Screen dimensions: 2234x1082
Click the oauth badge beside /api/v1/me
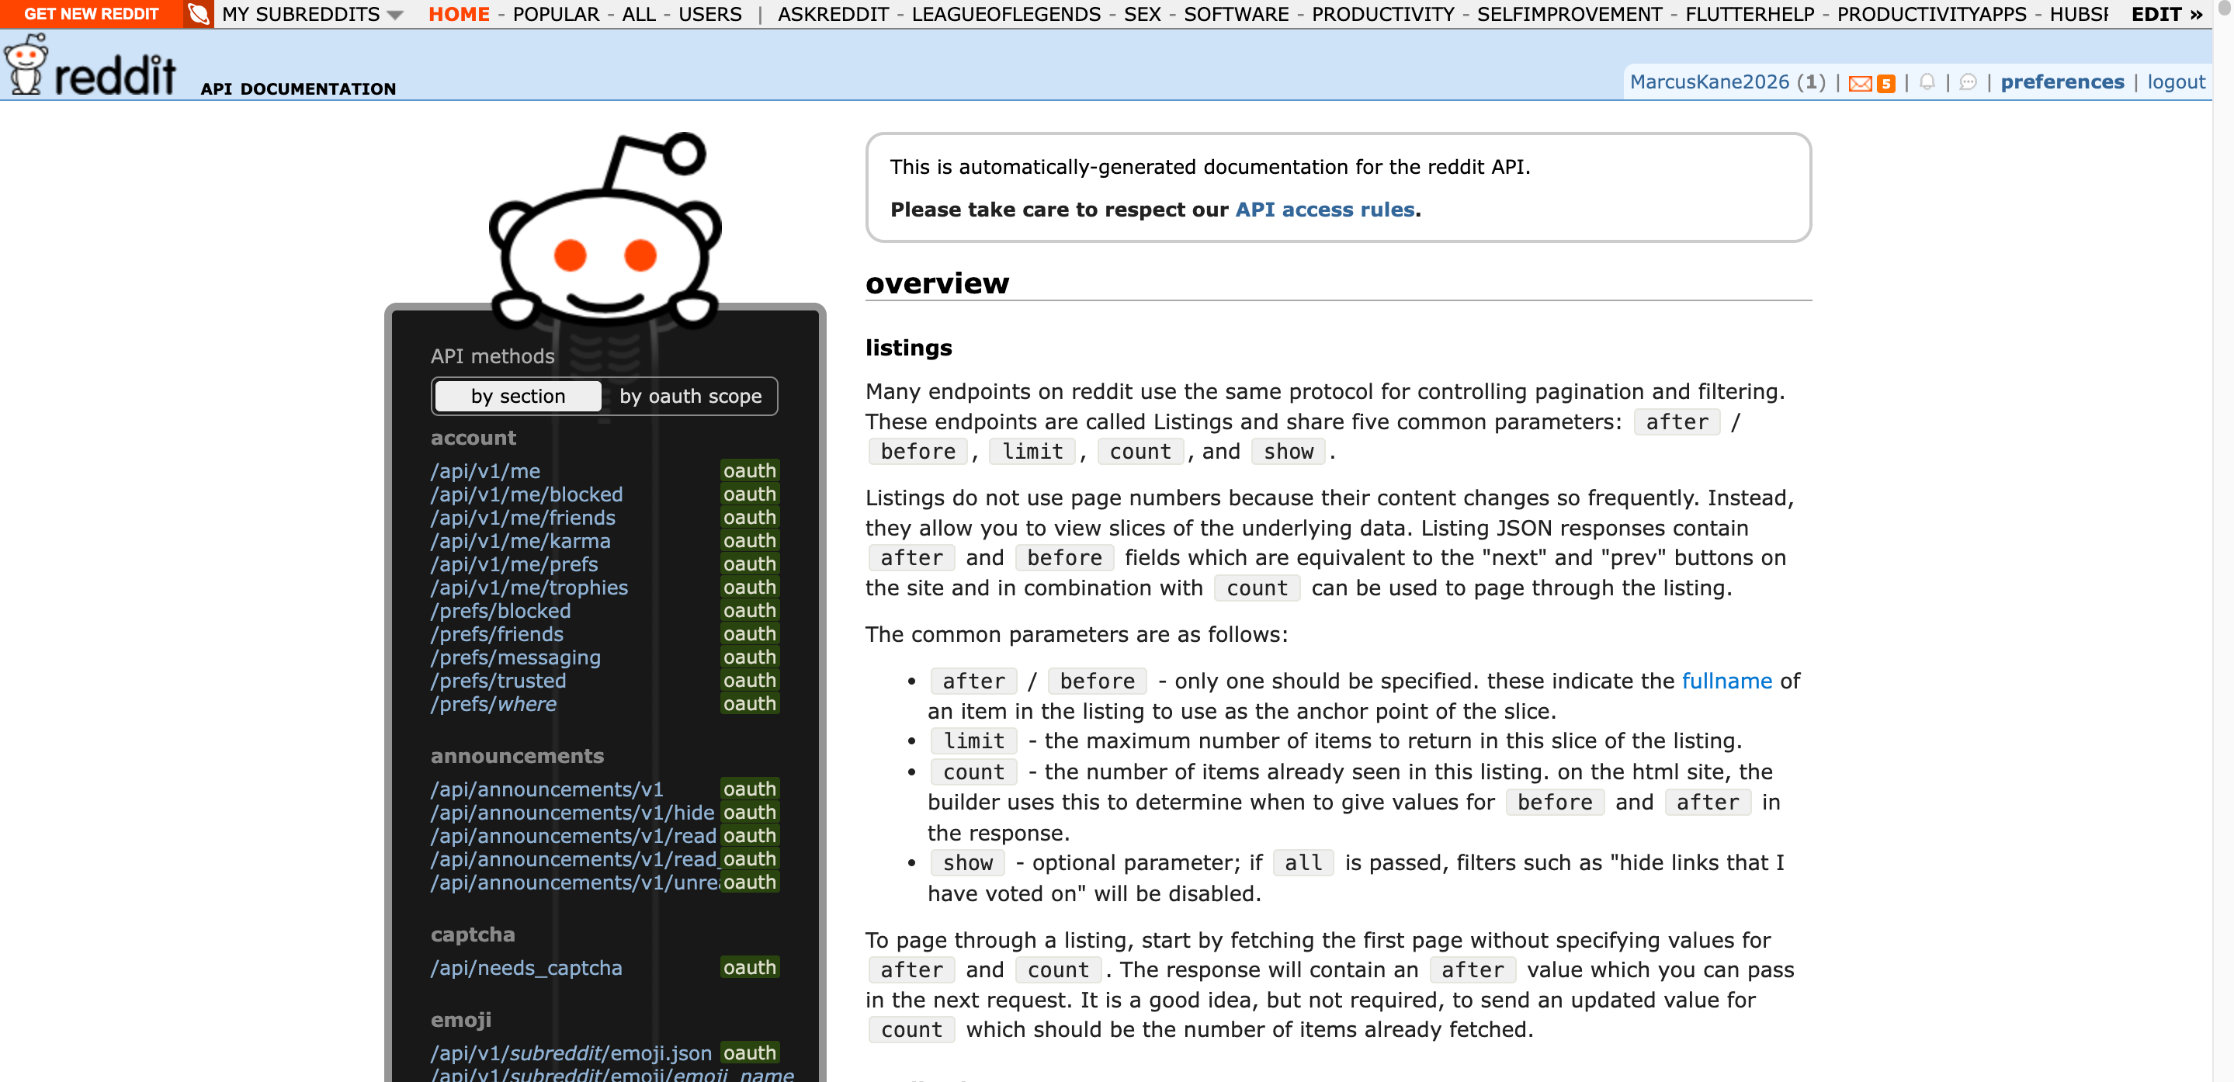click(749, 471)
